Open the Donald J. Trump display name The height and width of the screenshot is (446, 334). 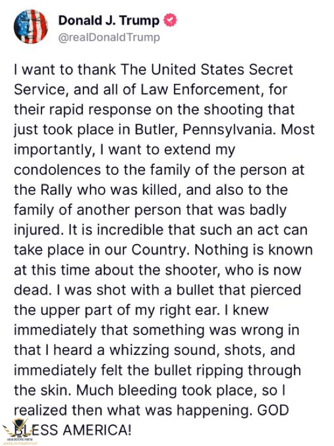pos(109,20)
